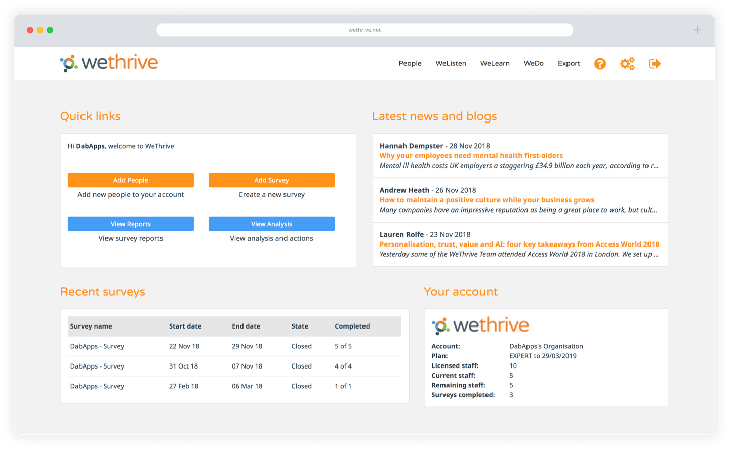Open the WeDo menu
Screen dimensions: 729x449
(x=534, y=63)
